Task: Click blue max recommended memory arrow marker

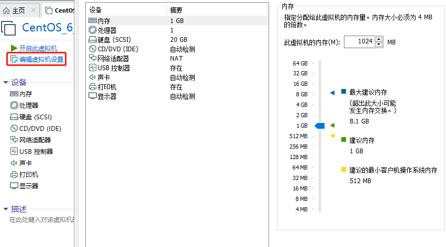Action: tap(332, 93)
